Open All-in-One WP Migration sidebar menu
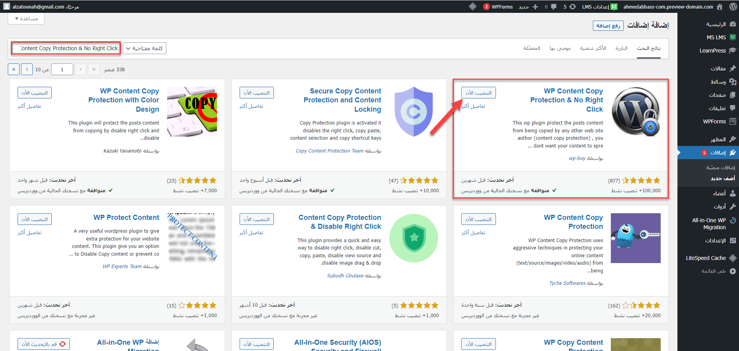The image size is (739, 351). (x=709, y=224)
